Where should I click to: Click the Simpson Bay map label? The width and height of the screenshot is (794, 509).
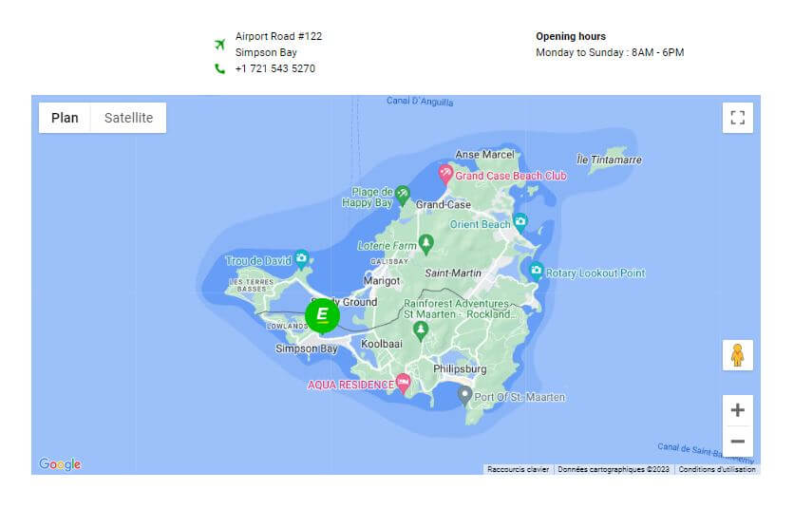(307, 349)
